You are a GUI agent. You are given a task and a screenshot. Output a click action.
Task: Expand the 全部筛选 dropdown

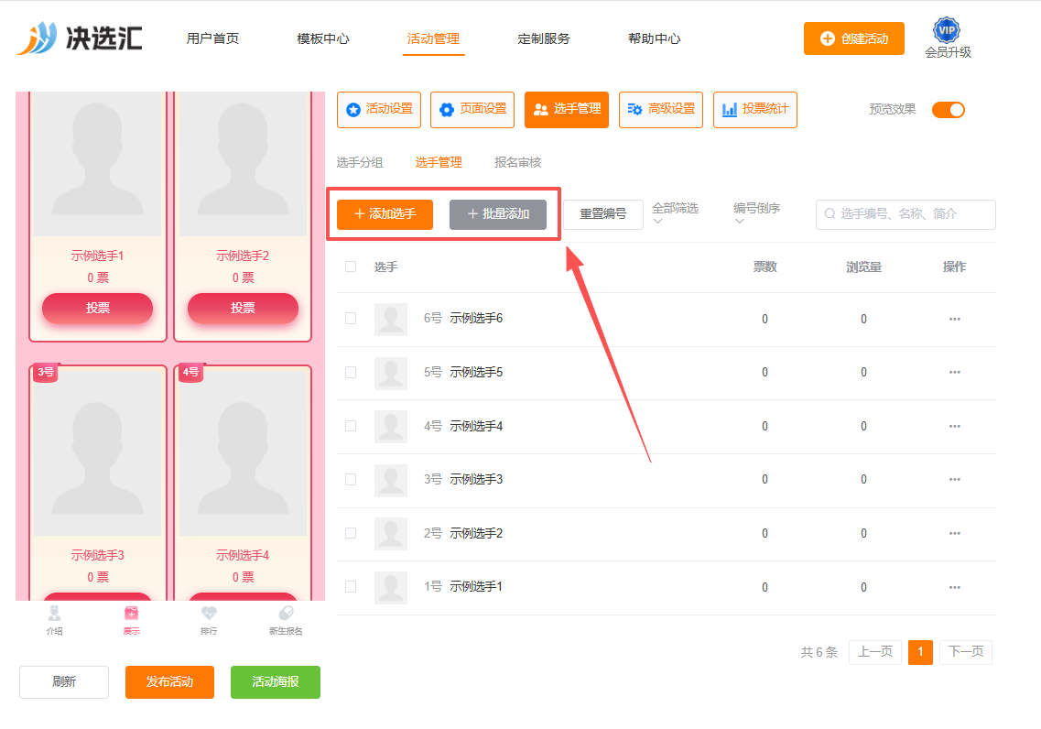tap(675, 213)
